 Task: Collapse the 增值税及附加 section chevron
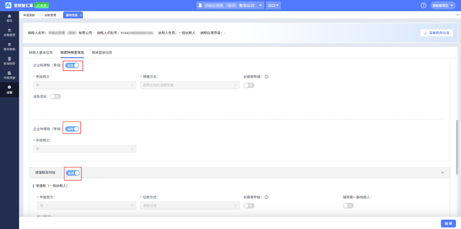coord(443,173)
